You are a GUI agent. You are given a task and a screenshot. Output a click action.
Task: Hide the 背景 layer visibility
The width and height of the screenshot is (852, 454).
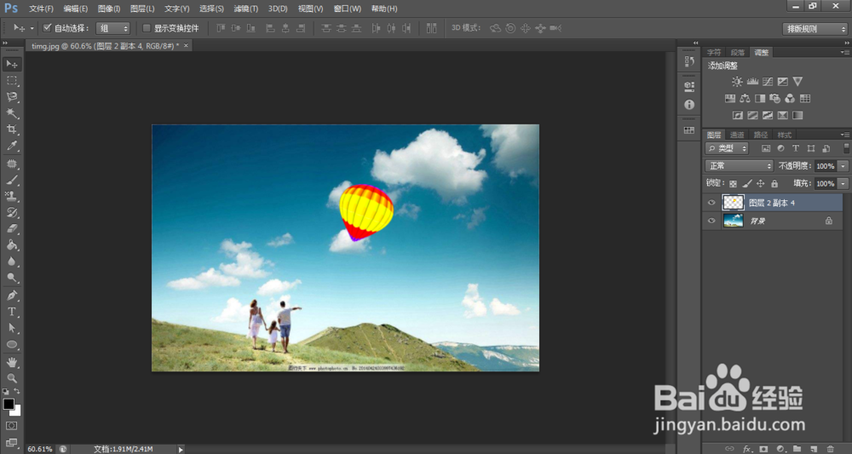711,221
